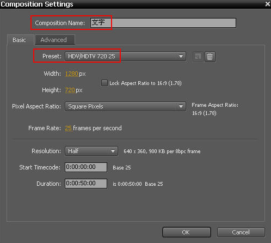Viewport: 271px width, 243px height.
Task: Click the Height value 720
Action: point(70,90)
